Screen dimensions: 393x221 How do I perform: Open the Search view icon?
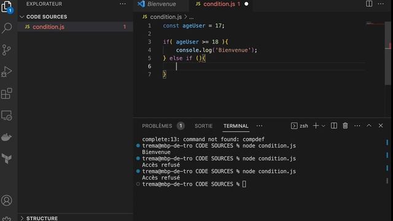[x=7, y=28]
